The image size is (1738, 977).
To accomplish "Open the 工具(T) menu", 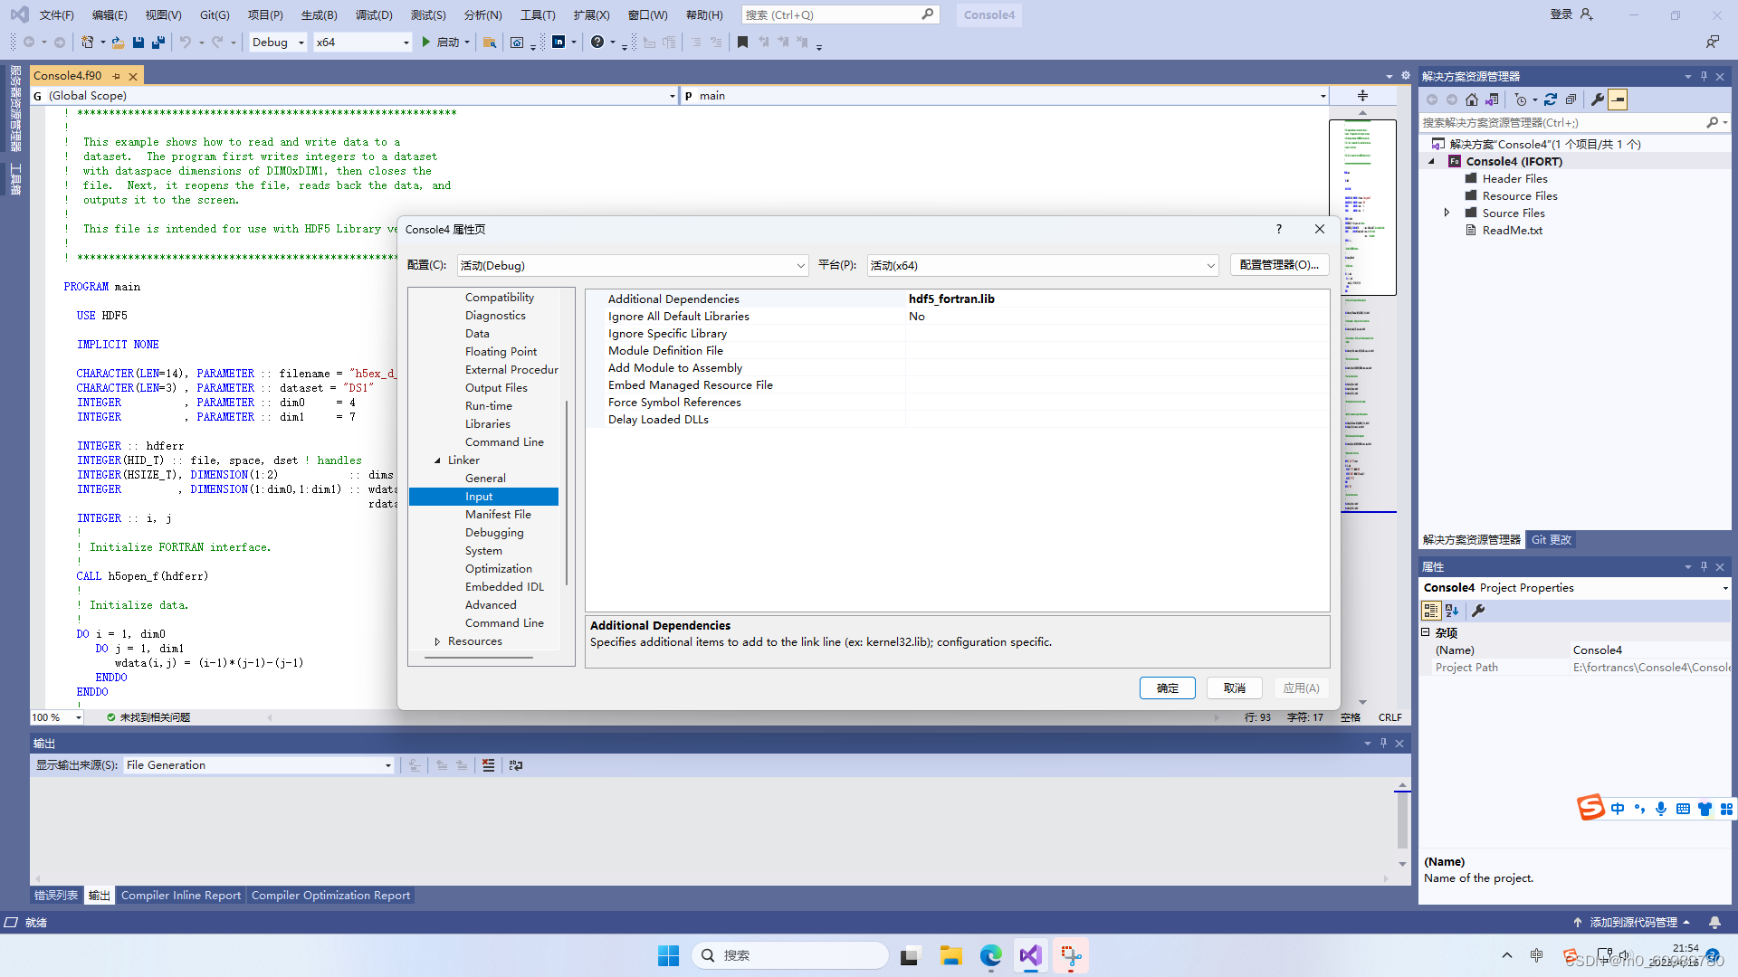I will (539, 14).
